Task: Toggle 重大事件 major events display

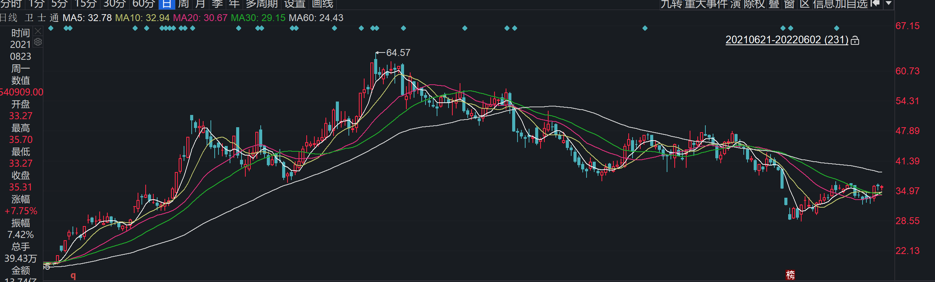Action: click(706, 4)
